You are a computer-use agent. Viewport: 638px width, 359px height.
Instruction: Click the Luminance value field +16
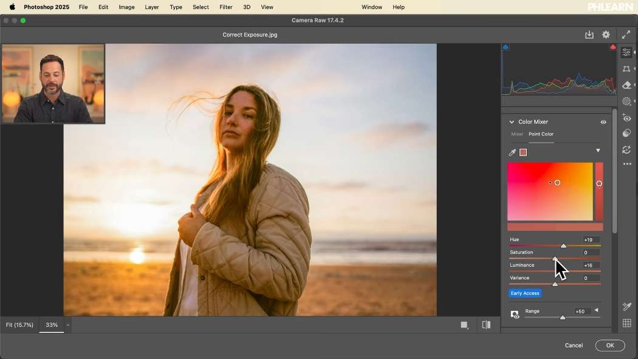click(591, 265)
